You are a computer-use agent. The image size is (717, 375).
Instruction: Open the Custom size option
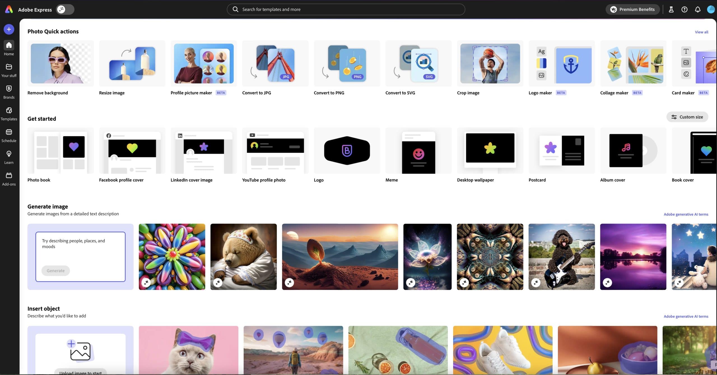tap(687, 117)
